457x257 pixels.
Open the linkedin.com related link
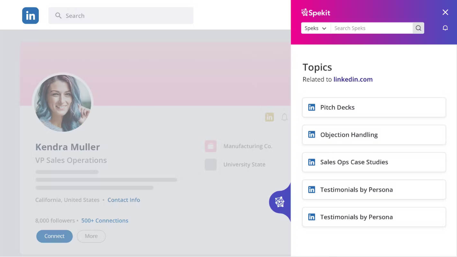353,79
